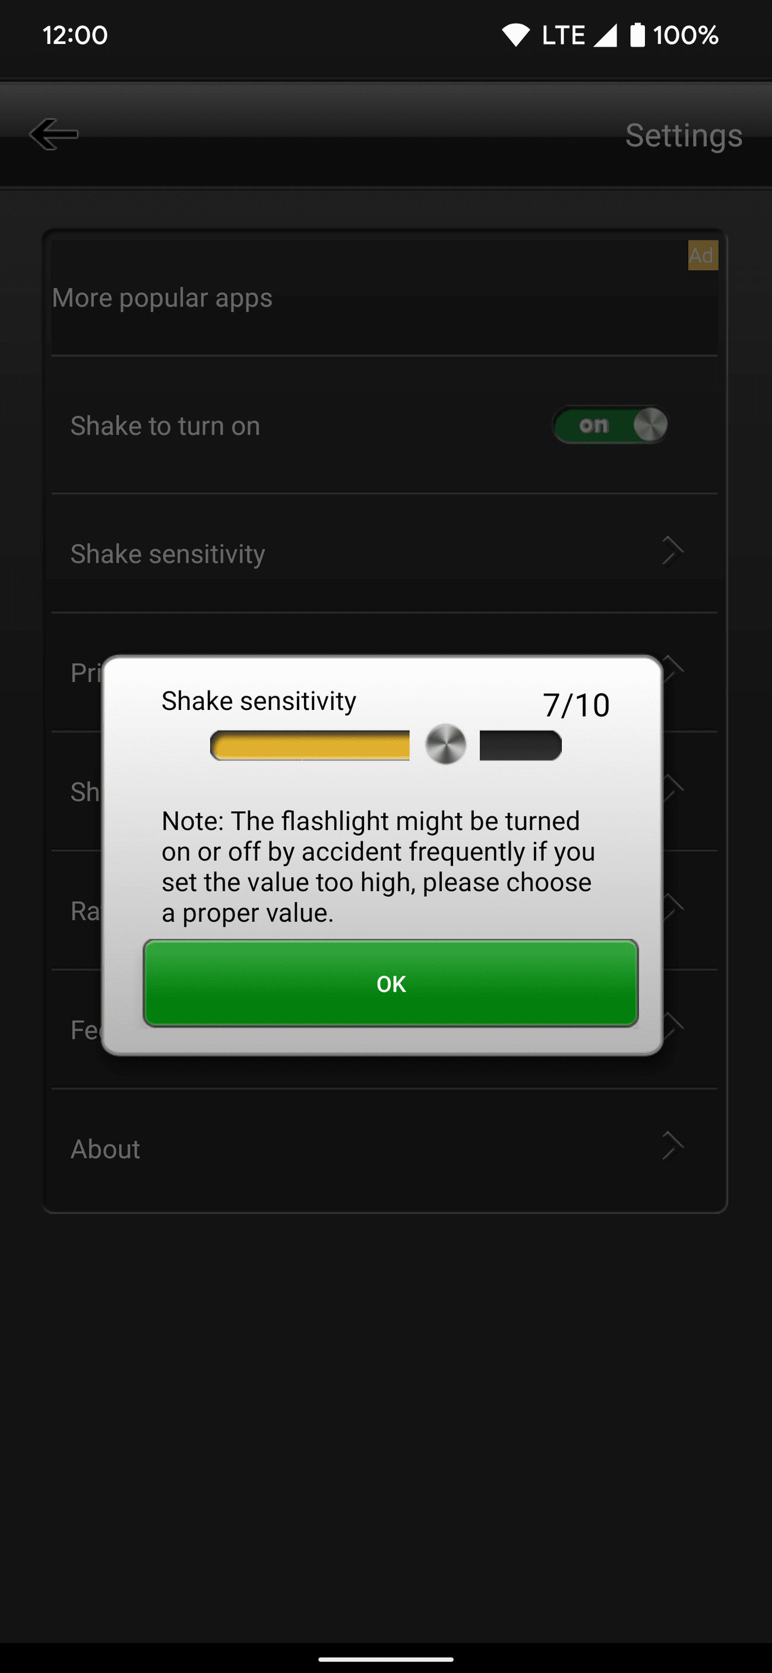Open the About row chevron arrow
This screenshot has height=1673, width=772.
pyautogui.click(x=672, y=1146)
